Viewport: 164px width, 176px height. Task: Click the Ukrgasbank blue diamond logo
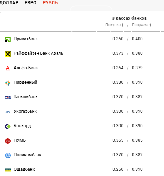tap(8, 112)
